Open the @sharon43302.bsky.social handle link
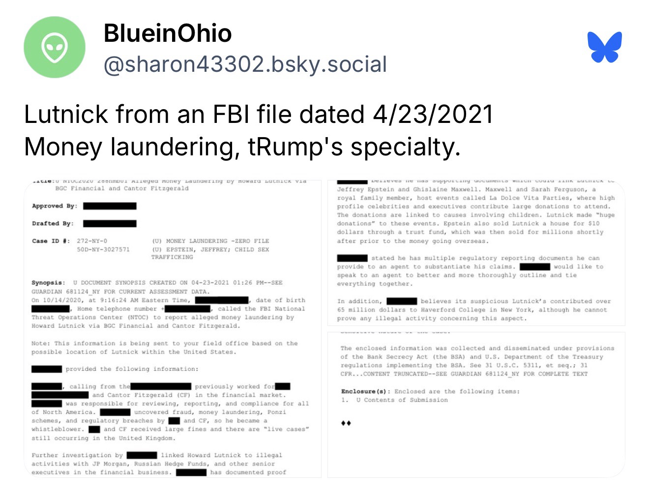649x500 pixels. coord(245,64)
